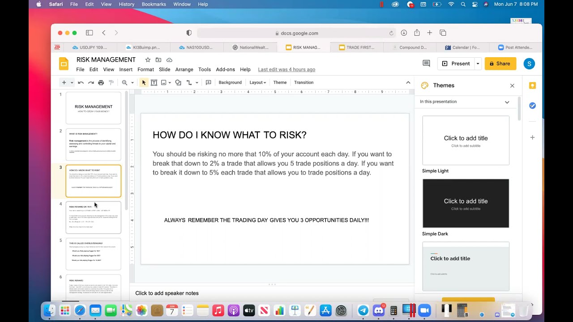This screenshot has height=322, width=573.
Task: Insert a text box
Action: pyautogui.click(x=154, y=82)
